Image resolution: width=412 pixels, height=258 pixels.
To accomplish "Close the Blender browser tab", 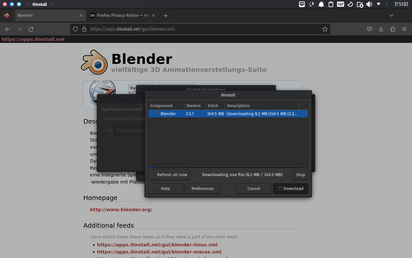I will pos(81,15).
